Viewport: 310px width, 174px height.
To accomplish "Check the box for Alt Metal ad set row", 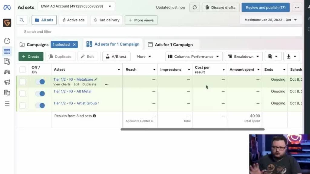I will 22,94.
